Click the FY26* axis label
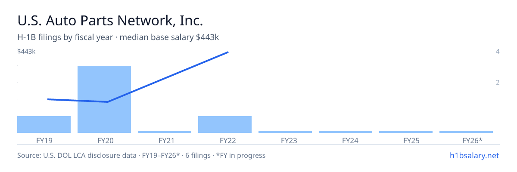This screenshot has height=172, width=517. (472, 141)
